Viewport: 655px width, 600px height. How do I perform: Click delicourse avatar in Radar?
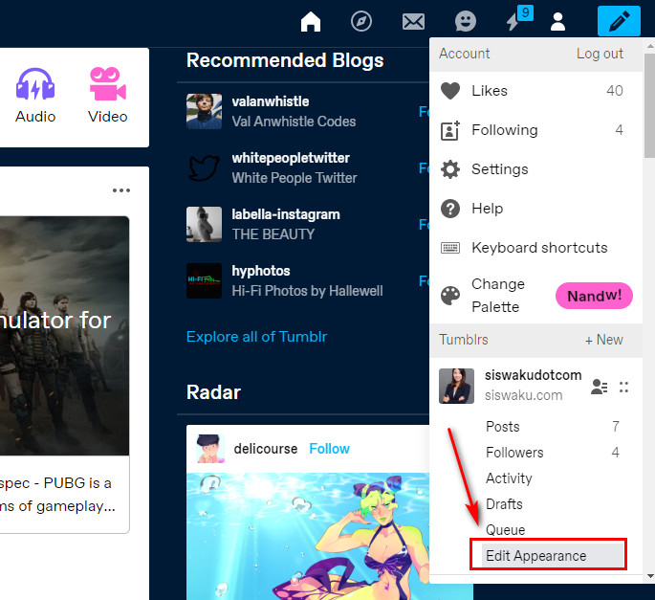click(x=210, y=449)
